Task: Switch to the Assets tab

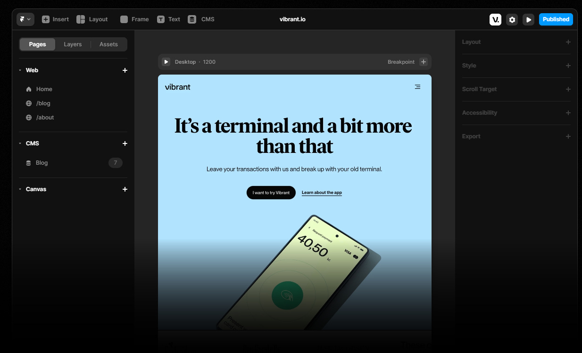Action: 108,44
